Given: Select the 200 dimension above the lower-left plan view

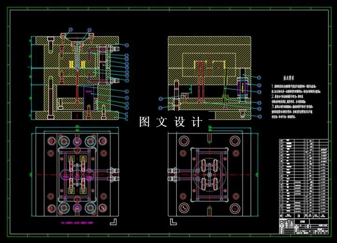Looking at the screenshot, I should pyautogui.click(x=77, y=130).
